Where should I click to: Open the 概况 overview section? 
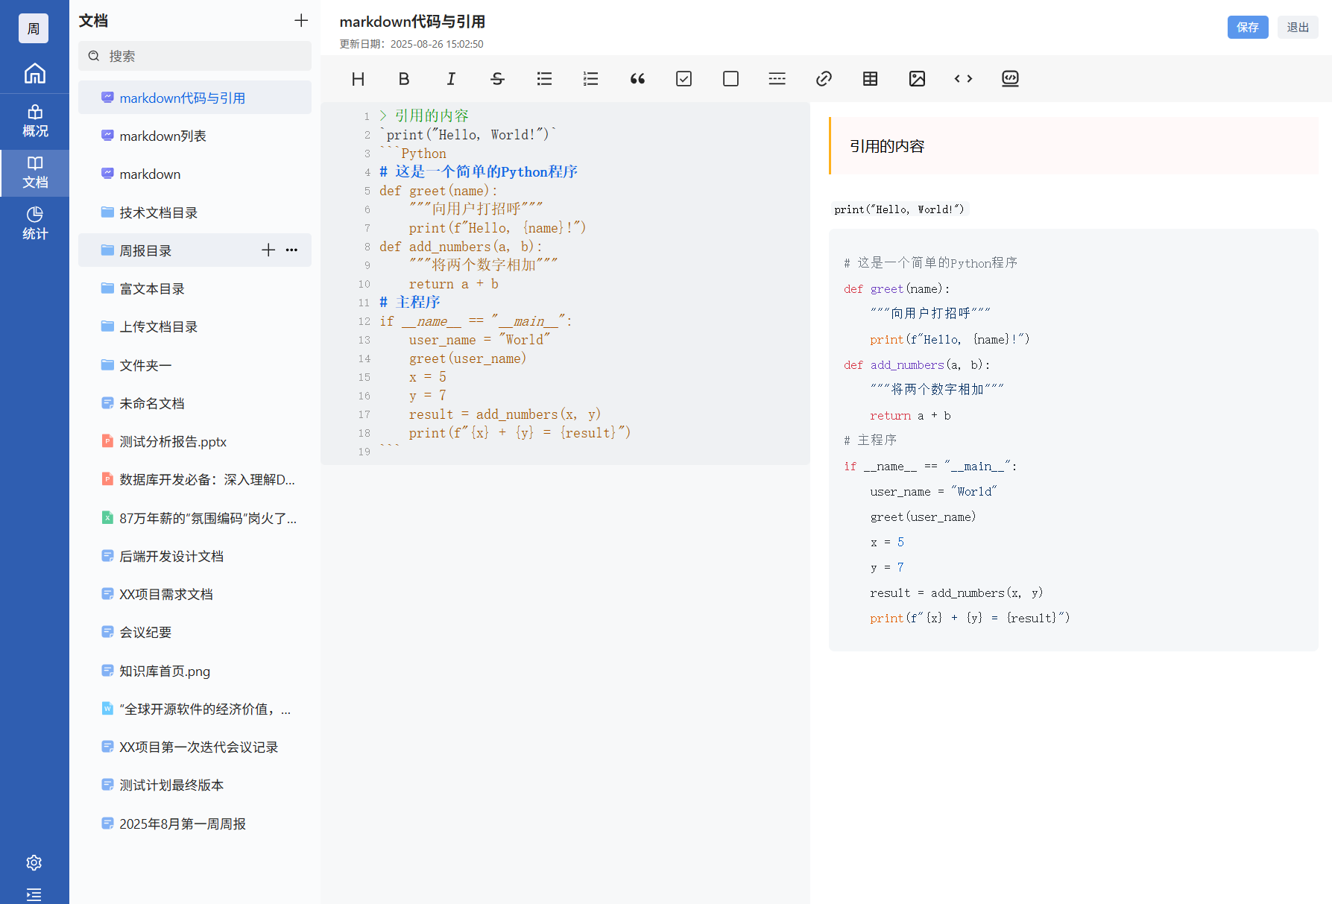click(x=34, y=121)
